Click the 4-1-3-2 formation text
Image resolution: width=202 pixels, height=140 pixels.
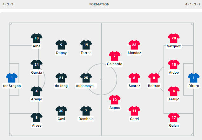click(x=193, y=4)
